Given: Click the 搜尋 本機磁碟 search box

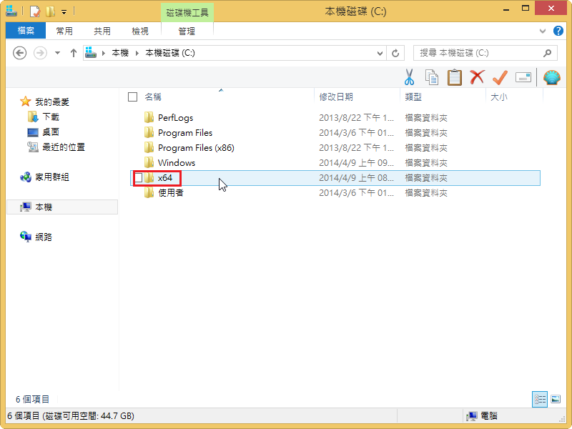Looking at the screenshot, I should point(479,53).
